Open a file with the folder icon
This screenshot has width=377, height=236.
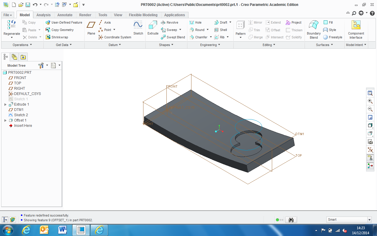21,5
